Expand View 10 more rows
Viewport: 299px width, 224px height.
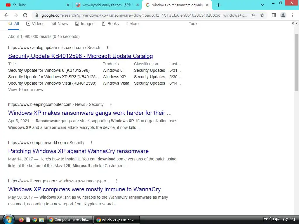pos(25,90)
